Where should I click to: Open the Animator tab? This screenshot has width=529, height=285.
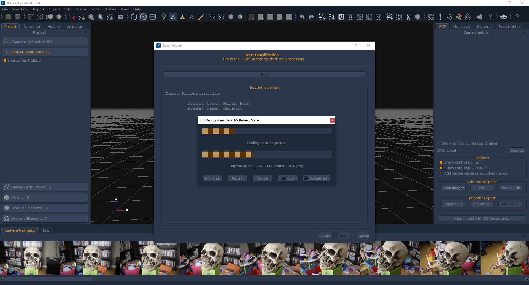(x=74, y=26)
